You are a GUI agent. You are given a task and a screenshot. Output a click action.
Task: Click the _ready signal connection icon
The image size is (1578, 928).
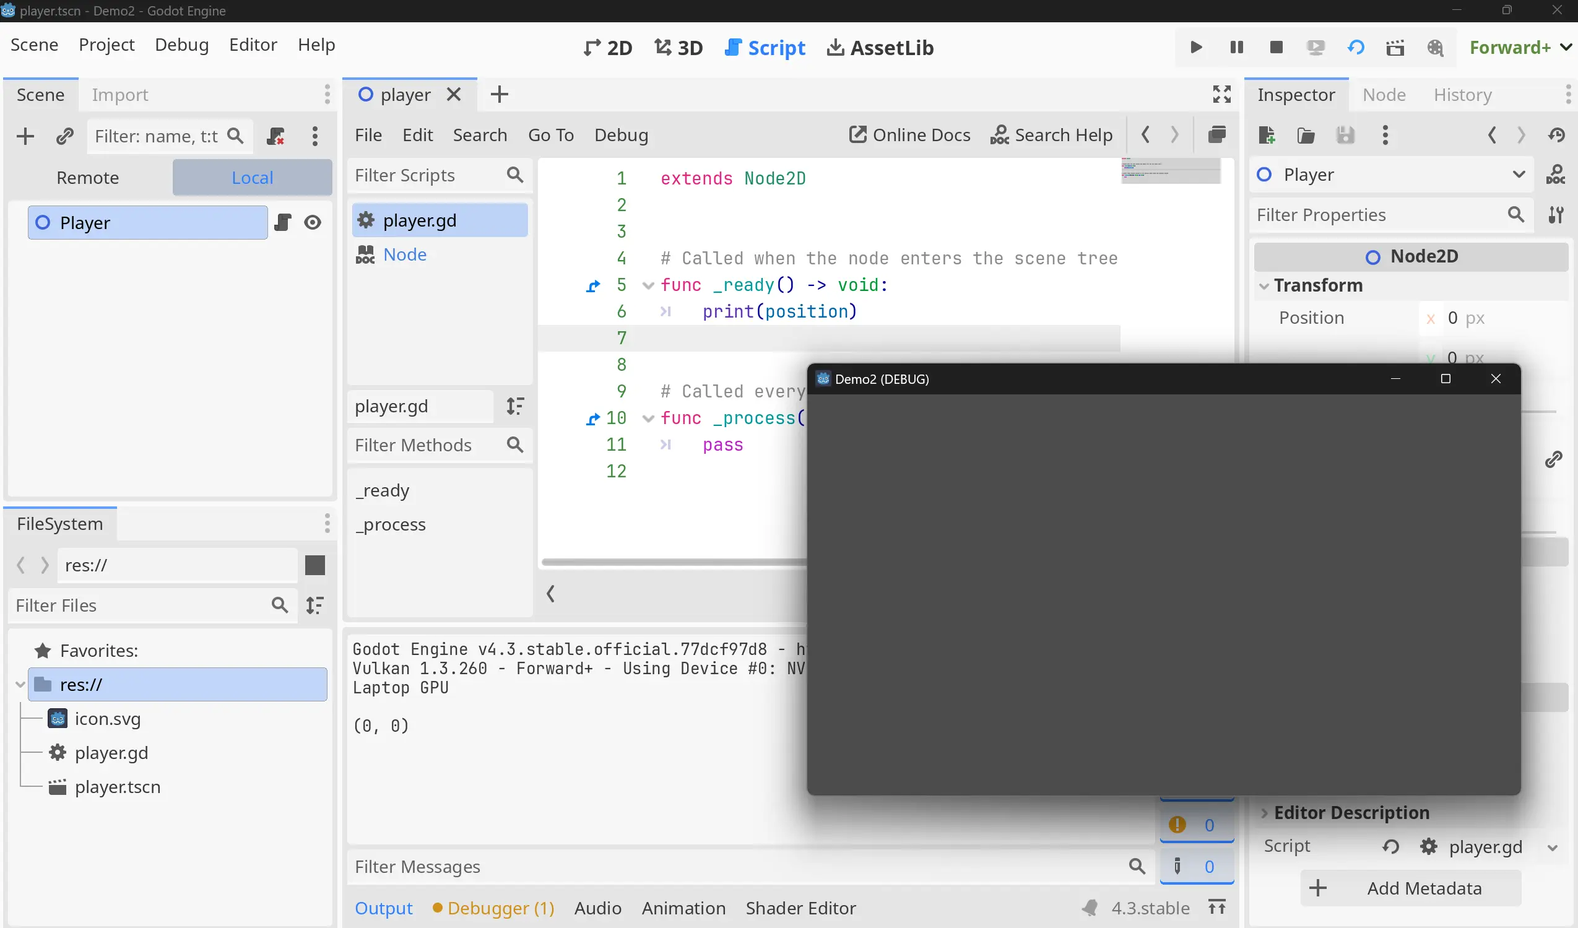click(592, 286)
